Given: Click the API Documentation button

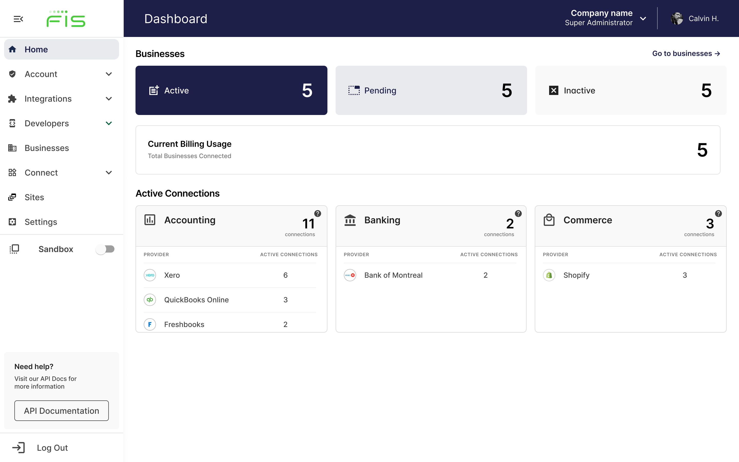Looking at the screenshot, I should coord(61,411).
